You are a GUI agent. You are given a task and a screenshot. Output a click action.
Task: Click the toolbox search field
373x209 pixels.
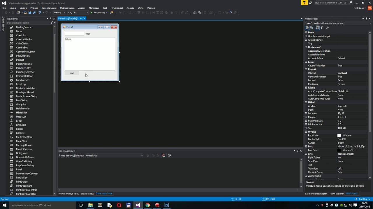(28, 23)
